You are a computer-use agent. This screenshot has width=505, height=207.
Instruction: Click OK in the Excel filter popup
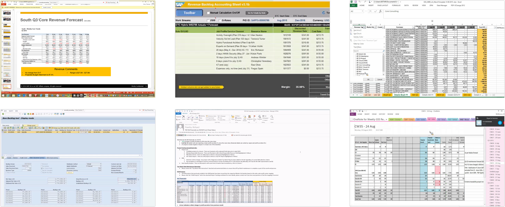pyautogui.click(x=368, y=80)
